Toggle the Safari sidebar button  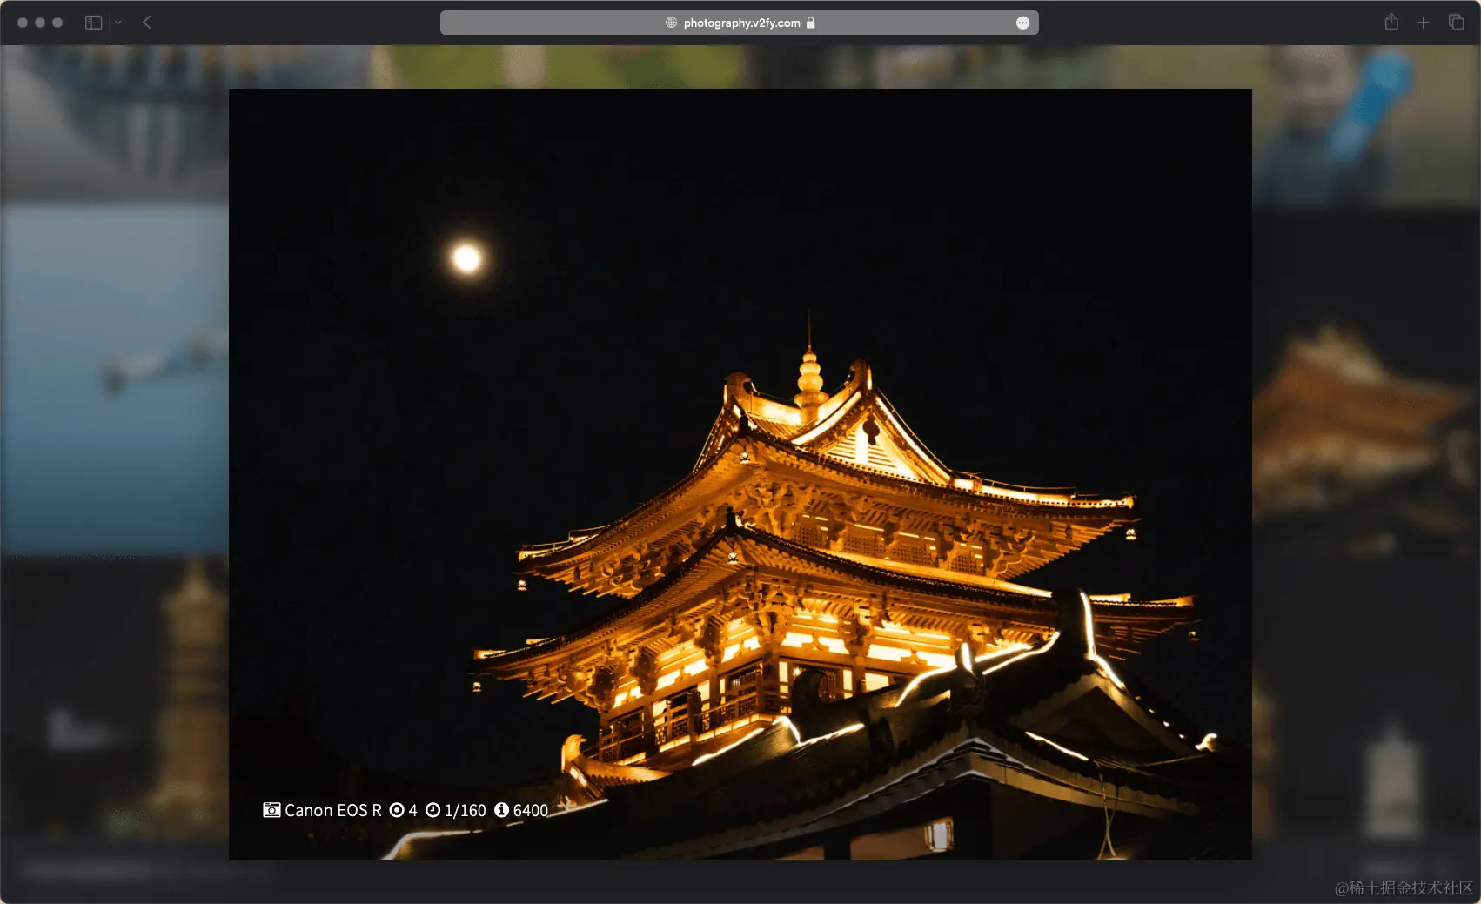click(x=93, y=23)
